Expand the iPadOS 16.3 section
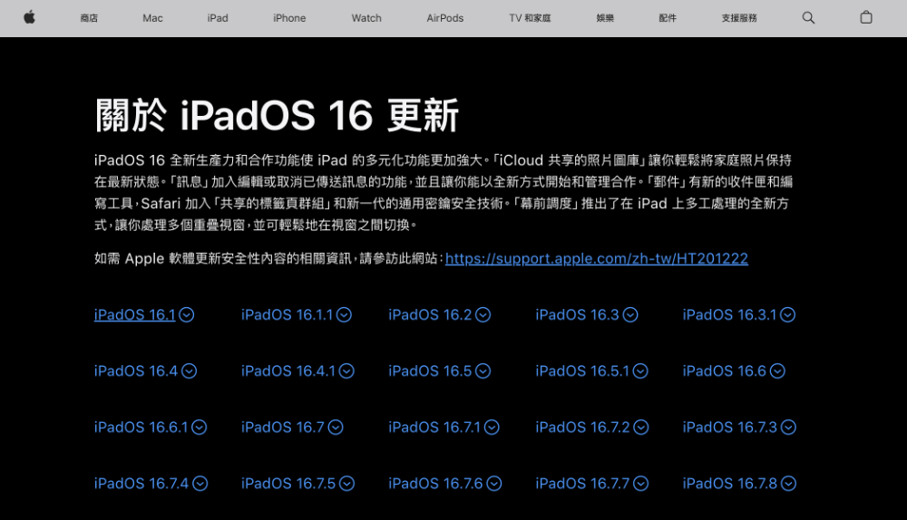Image resolution: width=907 pixels, height=520 pixels. (x=587, y=314)
